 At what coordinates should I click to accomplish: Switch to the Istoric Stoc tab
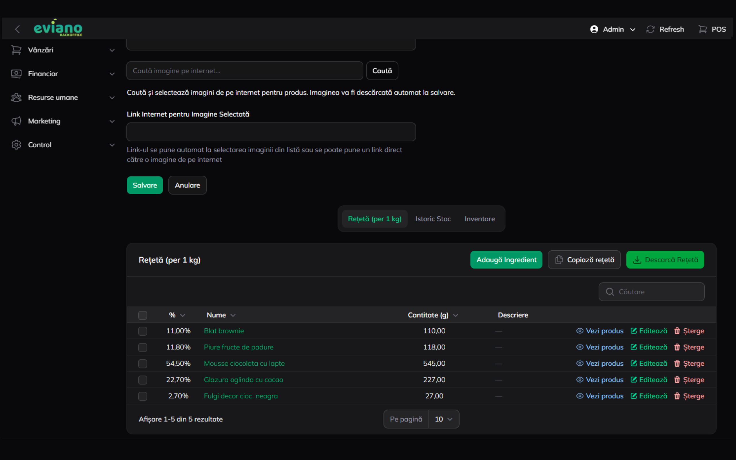point(433,219)
